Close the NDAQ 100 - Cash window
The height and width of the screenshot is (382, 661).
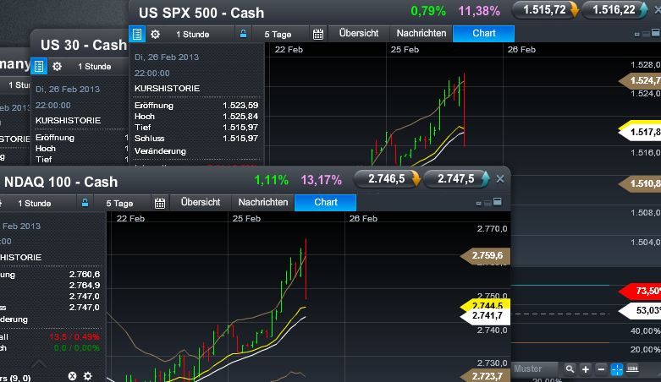click(500, 179)
